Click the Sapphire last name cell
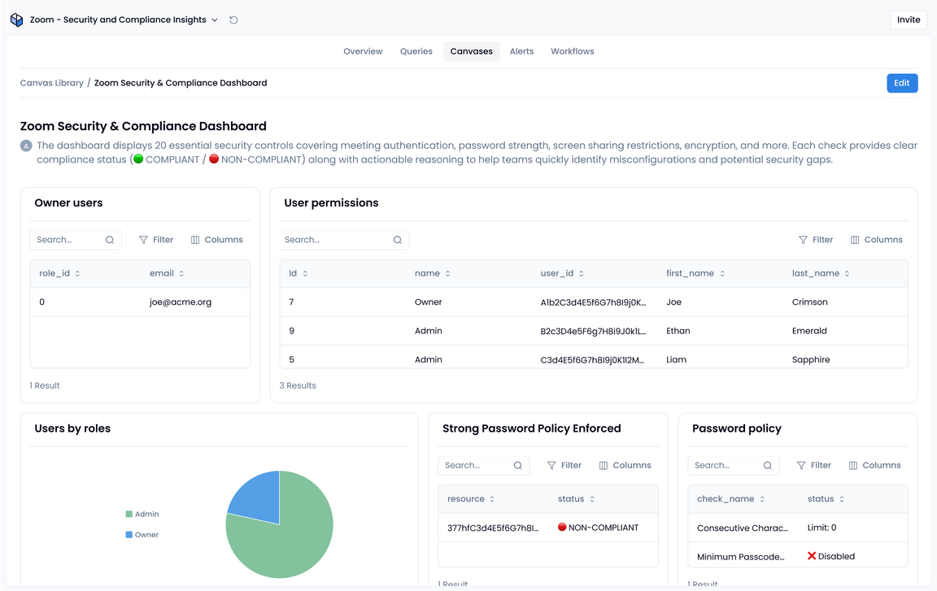937x591 pixels. pos(811,359)
